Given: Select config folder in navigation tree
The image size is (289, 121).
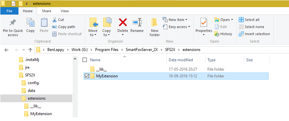Looking at the screenshot, I should click(30, 83).
